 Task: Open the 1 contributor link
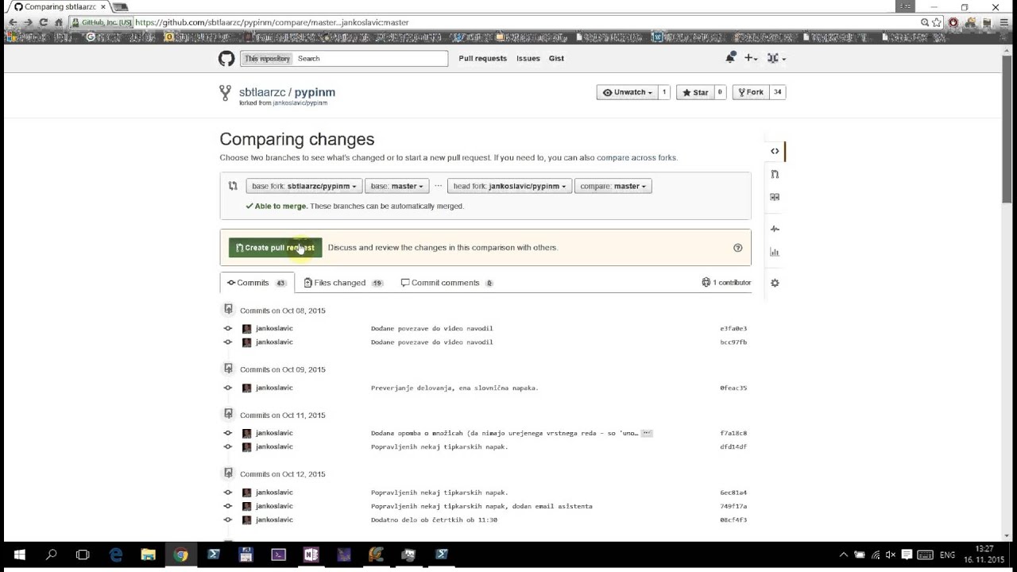pos(726,283)
